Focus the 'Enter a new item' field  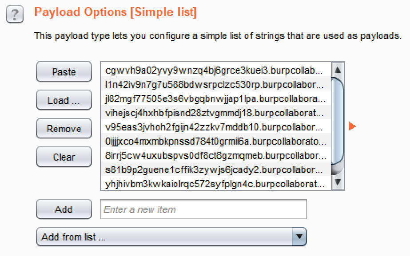203,209
